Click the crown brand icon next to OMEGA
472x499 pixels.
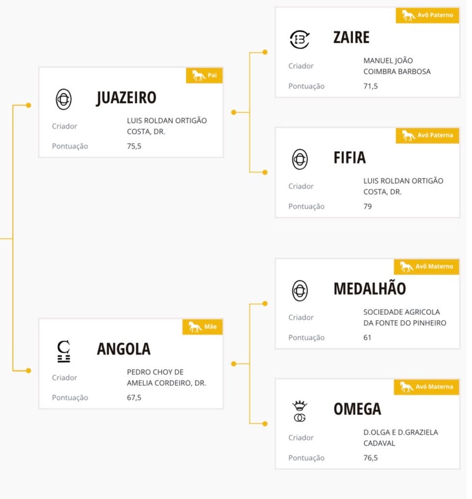(x=299, y=411)
